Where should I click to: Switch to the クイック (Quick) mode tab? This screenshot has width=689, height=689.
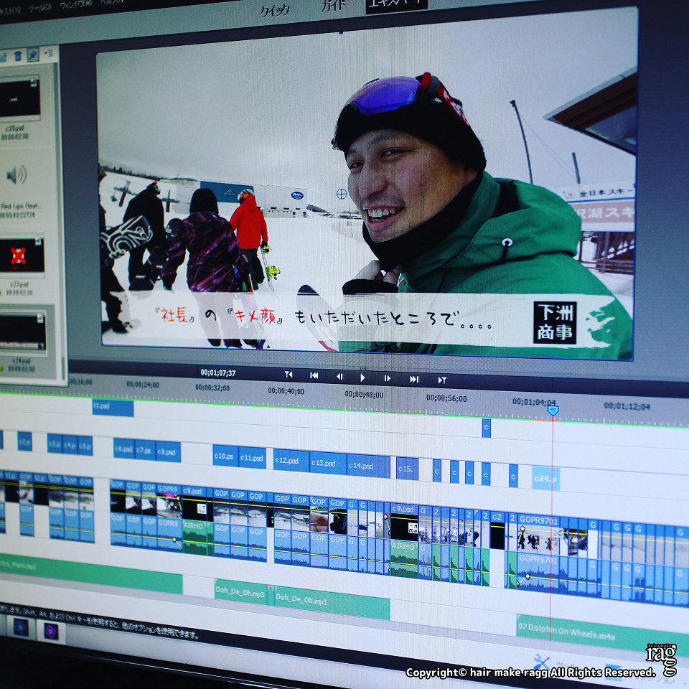274,9
